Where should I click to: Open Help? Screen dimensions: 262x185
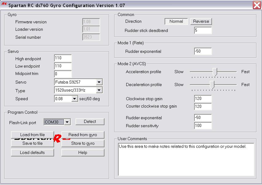[x=83, y=153]
